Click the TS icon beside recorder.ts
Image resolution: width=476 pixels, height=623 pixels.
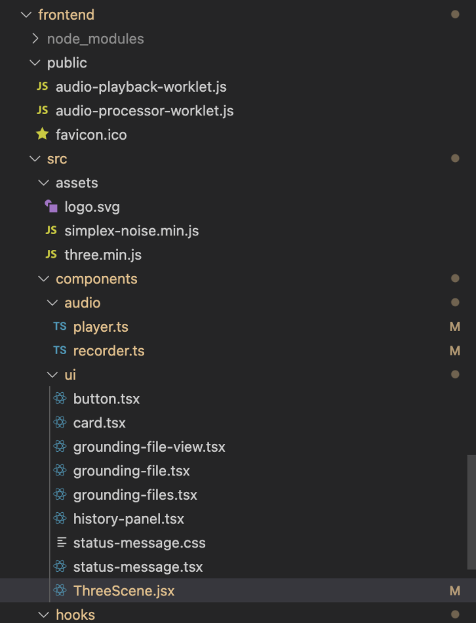coord(60,350)
